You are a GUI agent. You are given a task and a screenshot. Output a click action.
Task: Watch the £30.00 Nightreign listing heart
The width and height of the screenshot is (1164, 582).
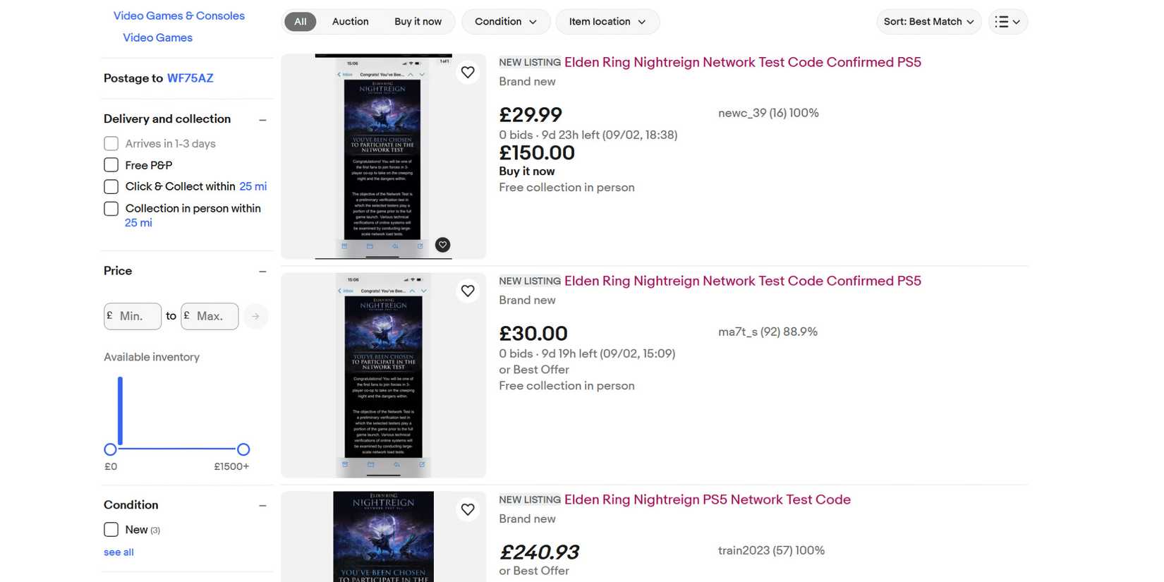tap(468, 291)
